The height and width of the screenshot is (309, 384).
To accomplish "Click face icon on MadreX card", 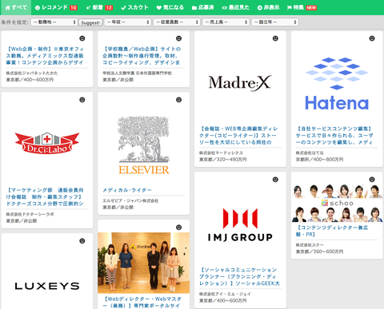I will click(x=275, y=38).
